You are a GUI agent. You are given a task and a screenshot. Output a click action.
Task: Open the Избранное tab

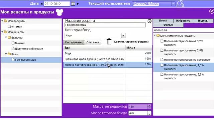(x=183, y=21)
